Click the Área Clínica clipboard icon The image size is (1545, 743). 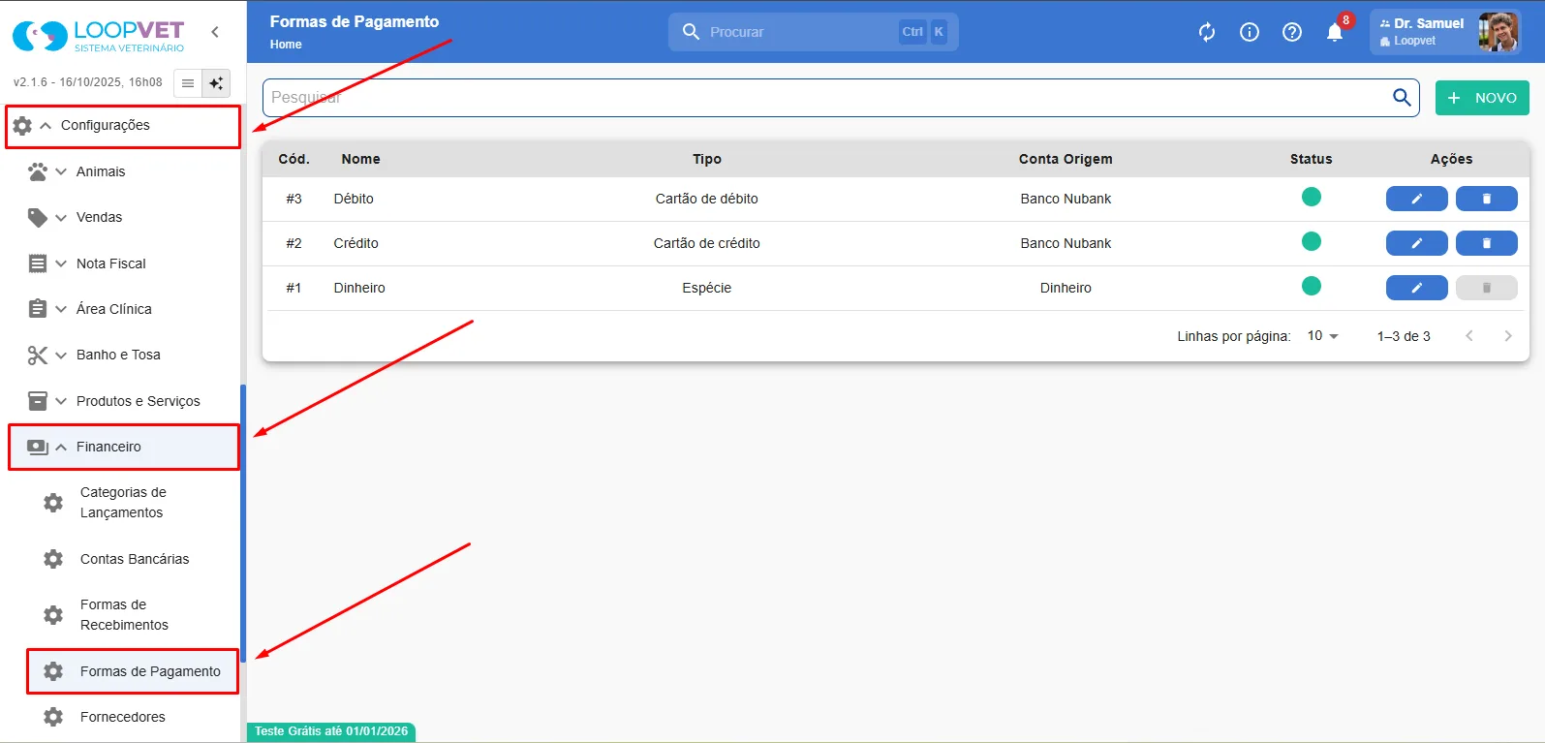38,309
